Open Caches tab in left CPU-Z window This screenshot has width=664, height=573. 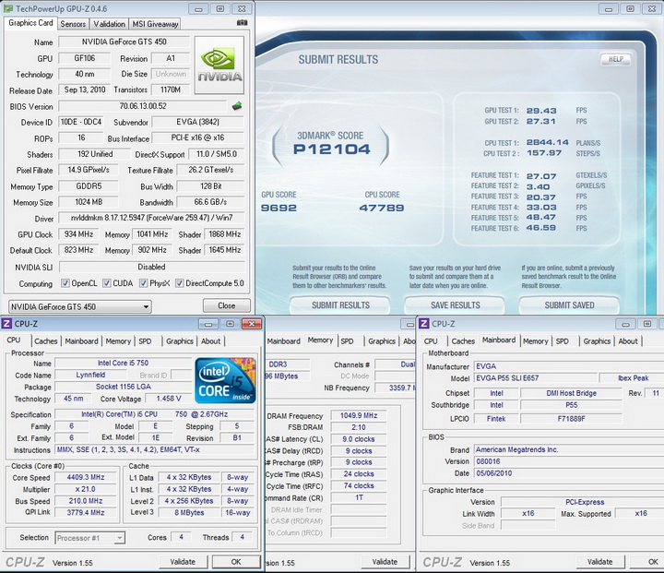[46, 341]
